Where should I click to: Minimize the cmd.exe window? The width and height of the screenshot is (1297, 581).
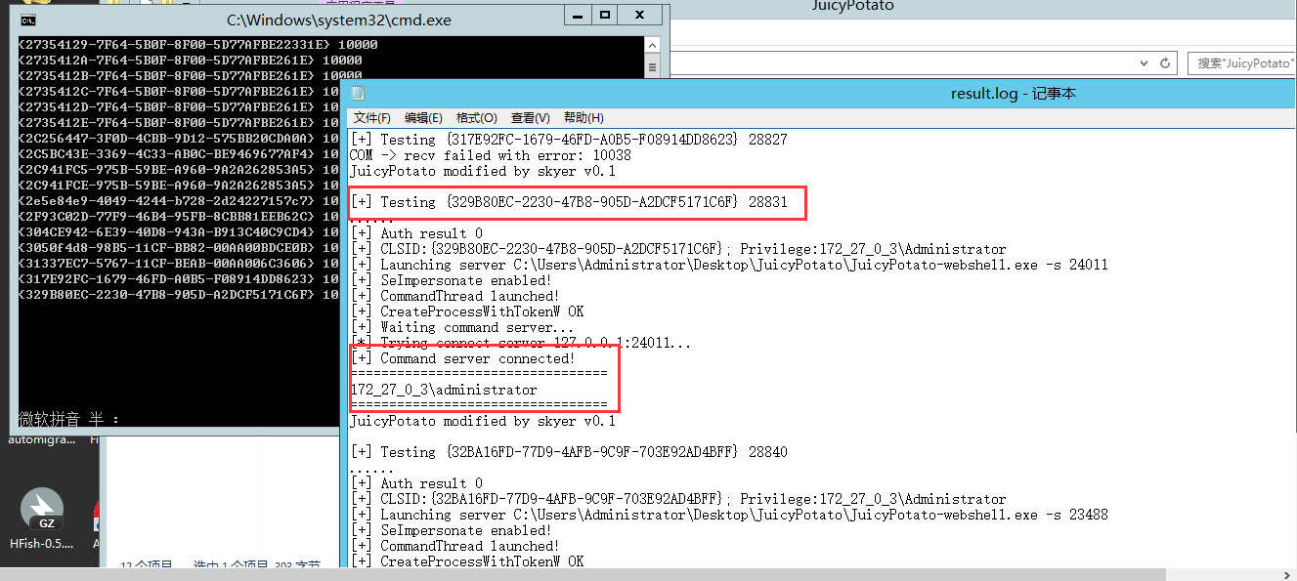point(577,16)
